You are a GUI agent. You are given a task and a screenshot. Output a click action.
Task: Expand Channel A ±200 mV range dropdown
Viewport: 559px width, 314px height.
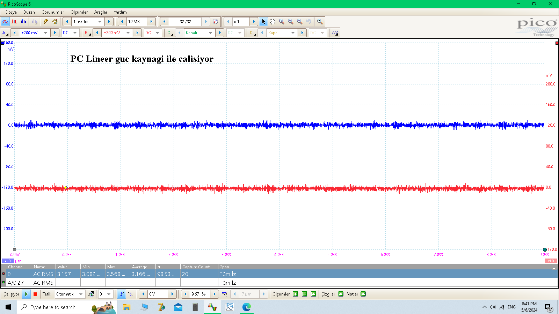coord(45,33)
